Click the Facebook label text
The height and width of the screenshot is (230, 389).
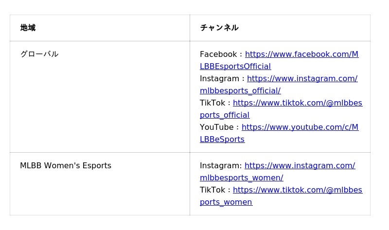[x=218, y=54]
